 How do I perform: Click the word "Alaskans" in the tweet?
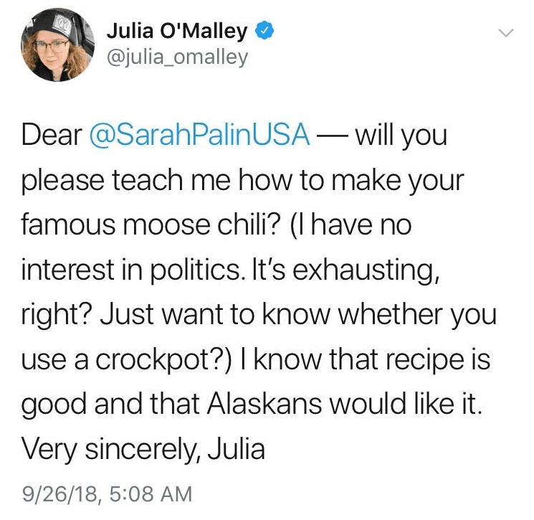pos(264,404)
